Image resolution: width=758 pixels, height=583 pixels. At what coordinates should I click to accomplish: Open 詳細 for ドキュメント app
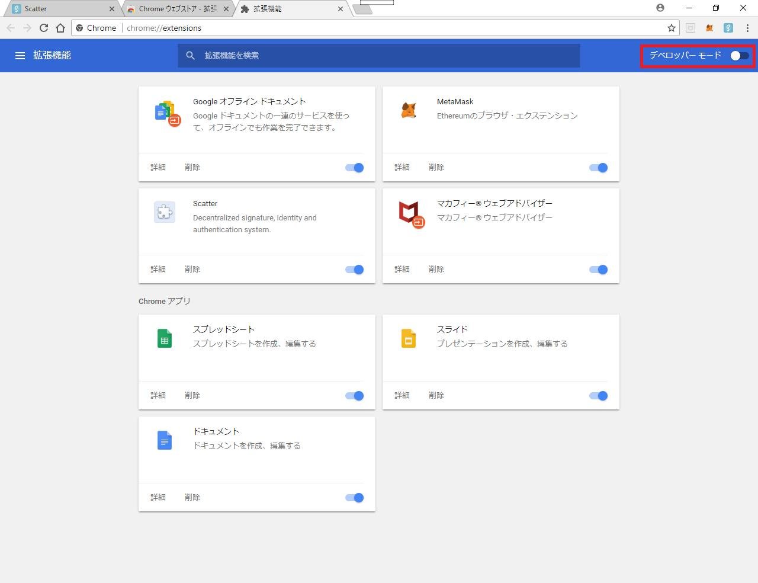(158, 498)
